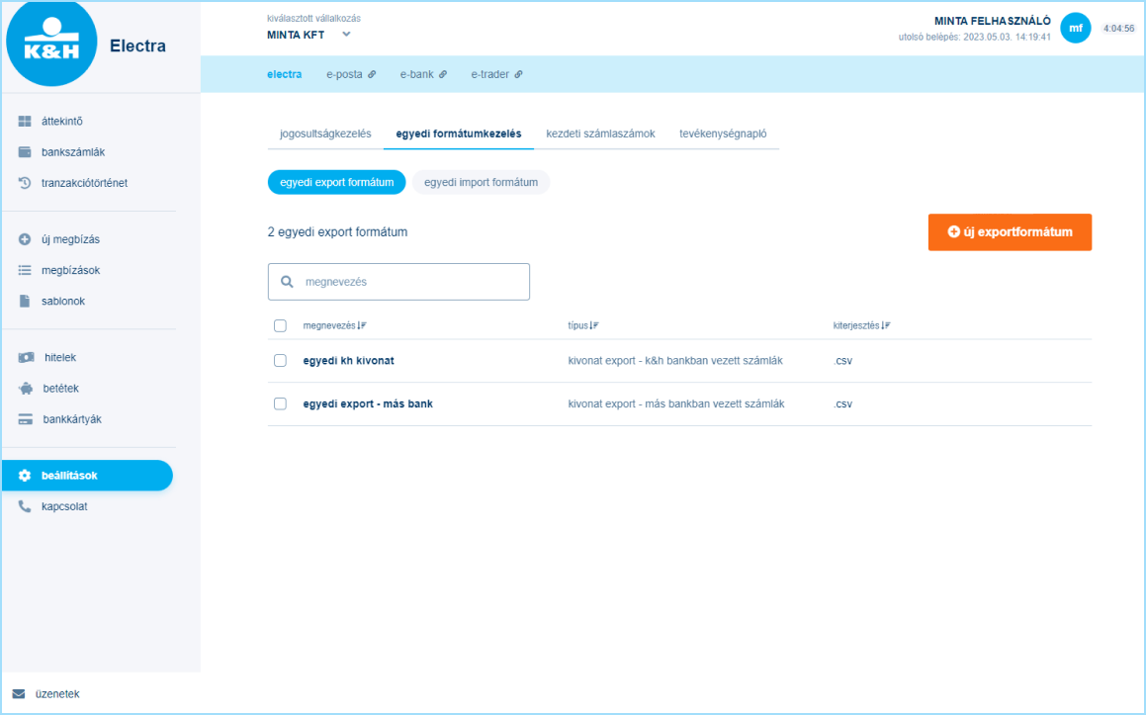Open the áttekintő overview page

pos(59,121)
